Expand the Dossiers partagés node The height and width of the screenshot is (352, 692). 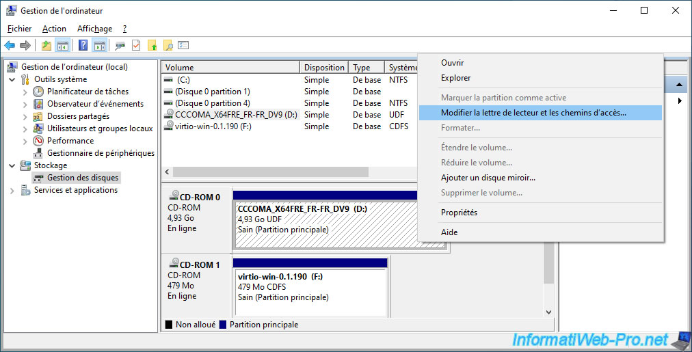(x=25, y=117)
